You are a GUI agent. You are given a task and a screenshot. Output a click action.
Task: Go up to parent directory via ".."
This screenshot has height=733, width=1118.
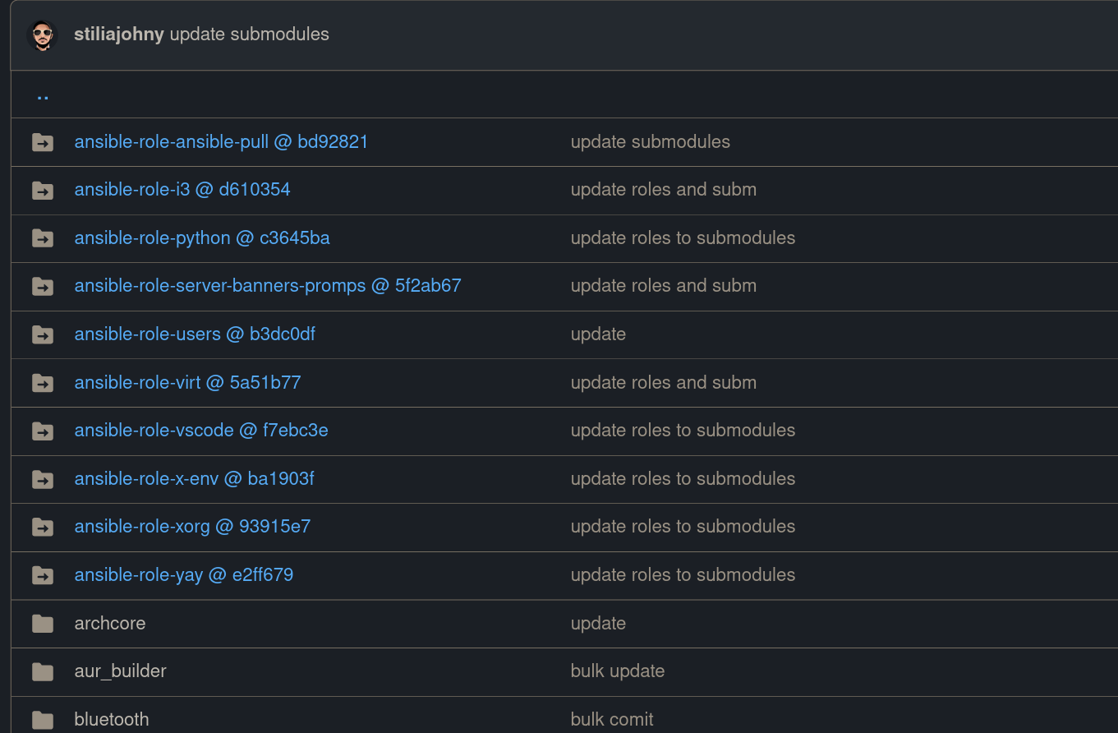(x=43, y=95)
